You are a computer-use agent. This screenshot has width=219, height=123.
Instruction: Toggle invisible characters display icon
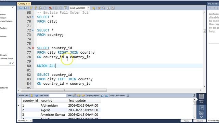(x=108, y=8)
